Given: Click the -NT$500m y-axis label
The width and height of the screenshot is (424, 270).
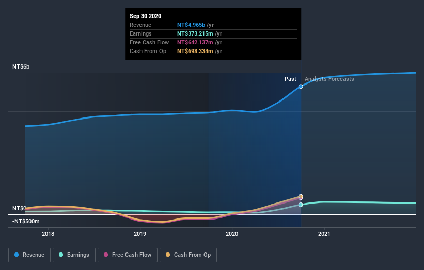Looking at the screenshot, I should pyautogui.click(x=26, y=221).
